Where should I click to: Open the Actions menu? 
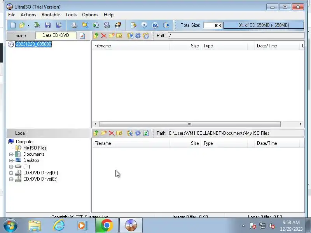click(x=28, y=15)
